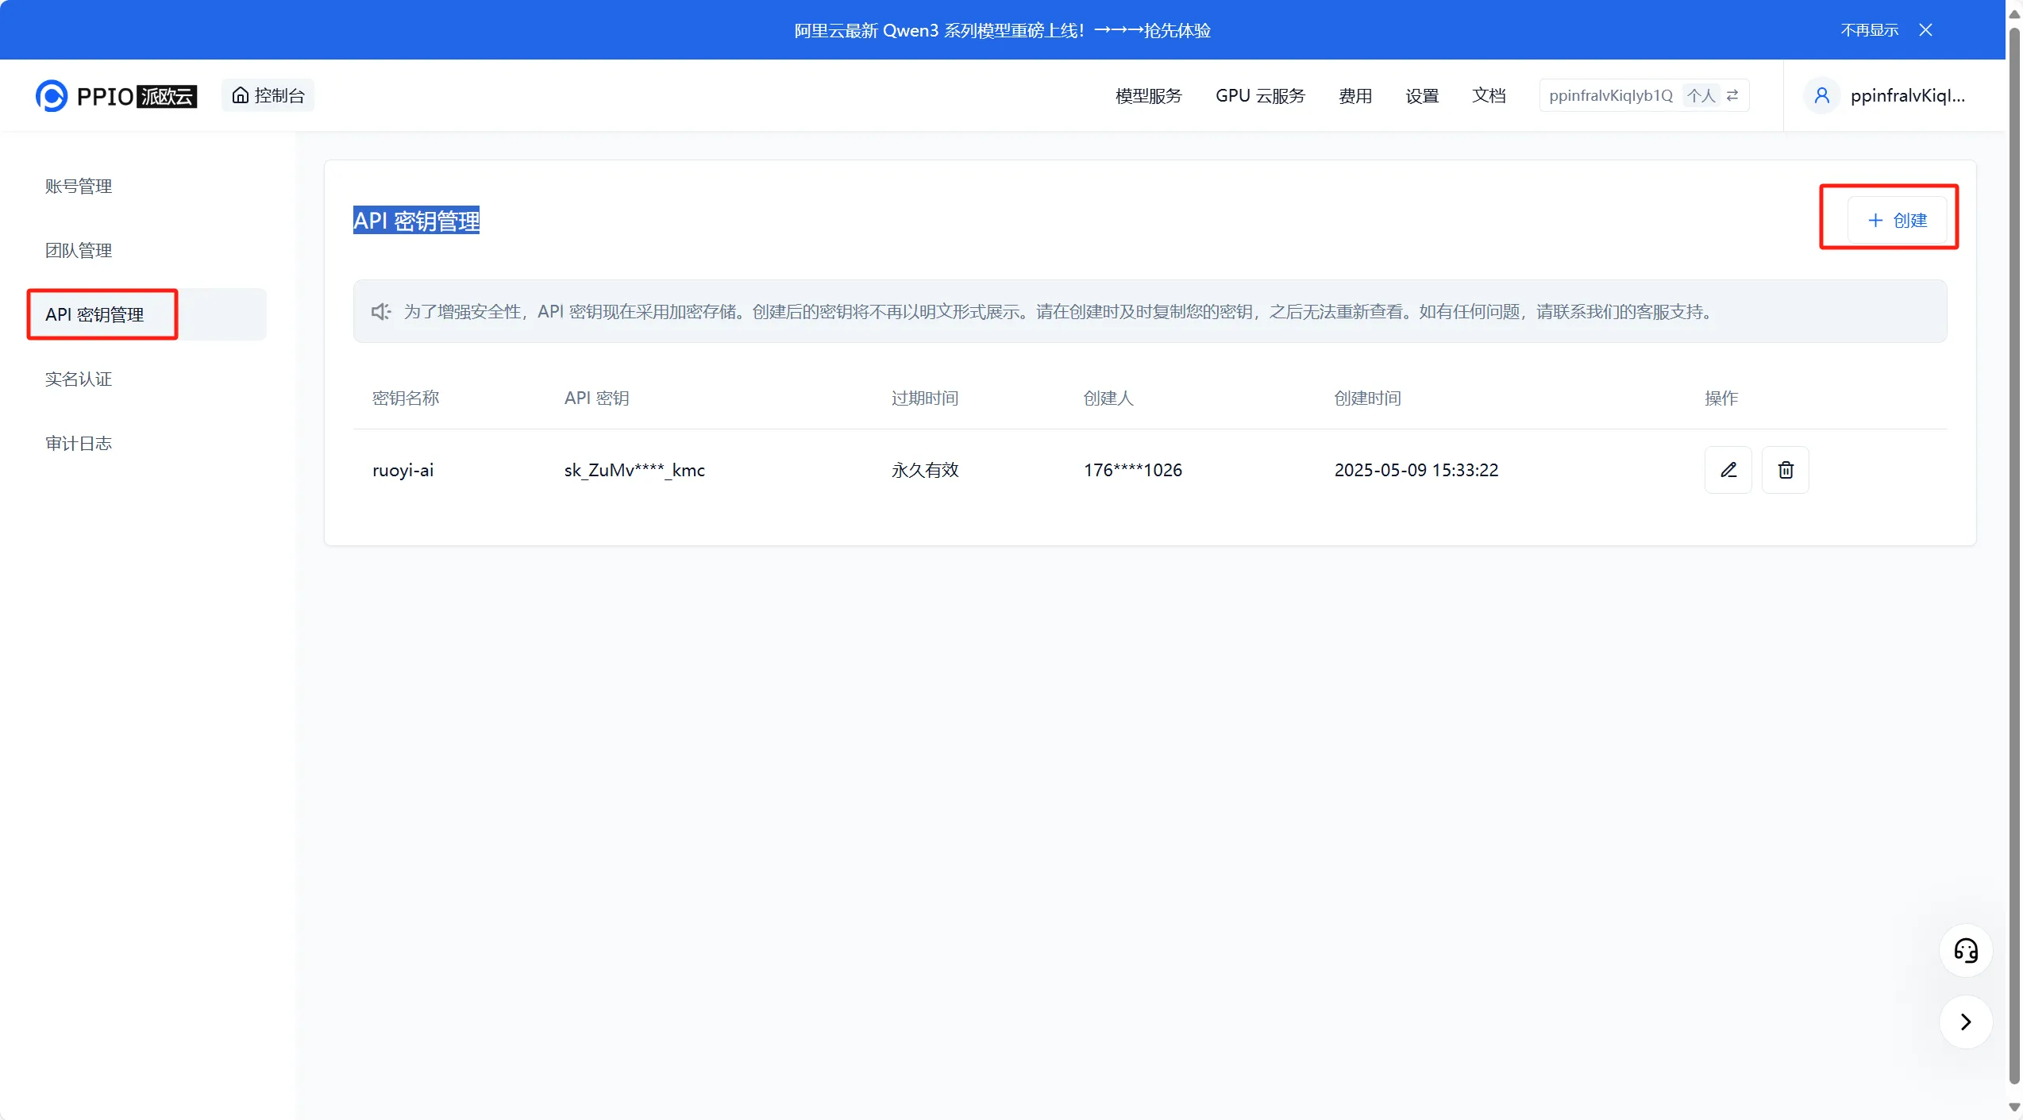Open 实名认证 in the sidebar
This screenshot has width=2023, height=1120.
point(79,379)
